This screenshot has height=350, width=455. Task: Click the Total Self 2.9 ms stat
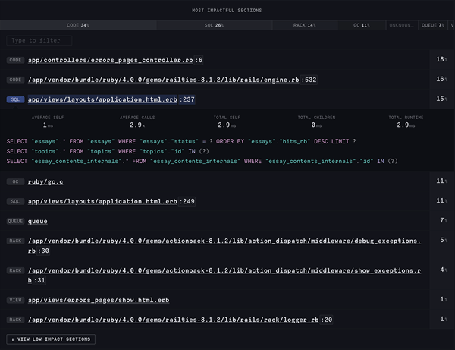227,121
